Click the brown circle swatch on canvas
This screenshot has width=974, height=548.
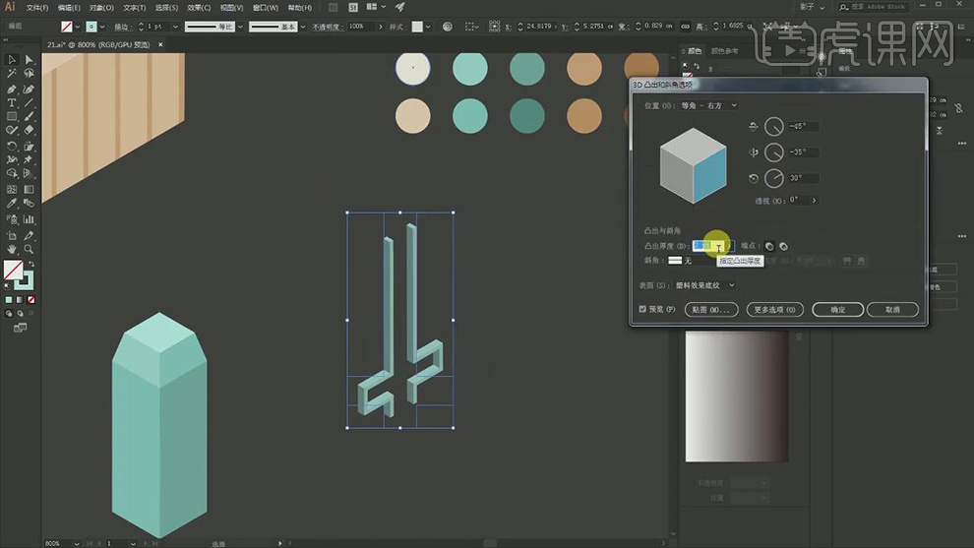(584, 116)
